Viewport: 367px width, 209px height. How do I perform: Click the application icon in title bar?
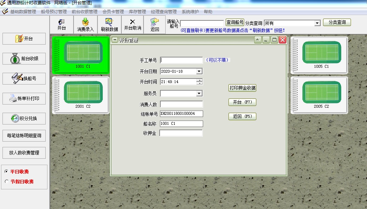coord(2,2)
